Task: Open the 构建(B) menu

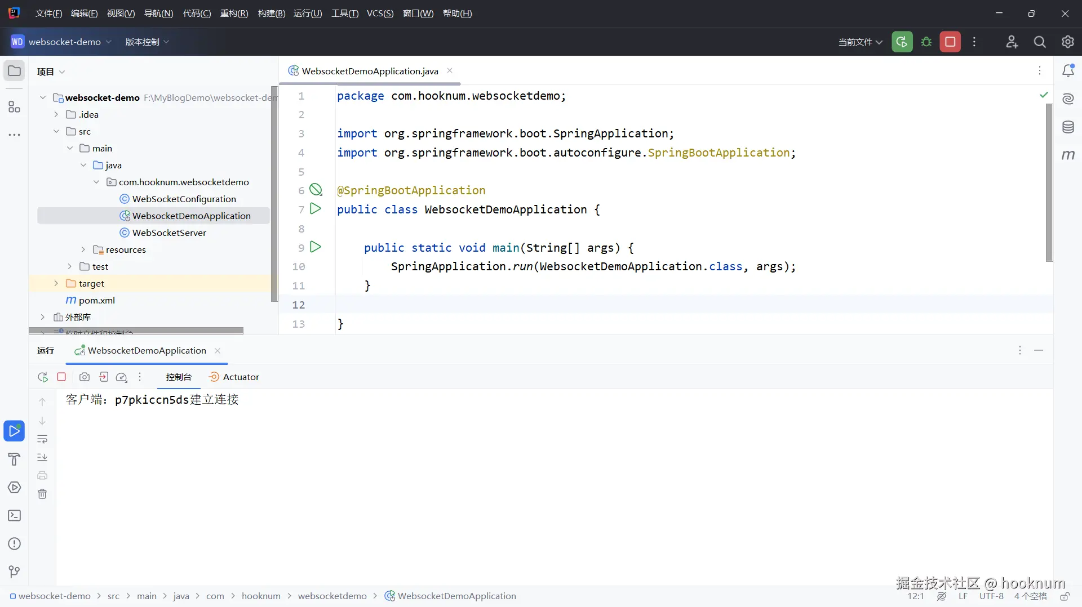Action: pyautogui.click(x=272, y=14)
